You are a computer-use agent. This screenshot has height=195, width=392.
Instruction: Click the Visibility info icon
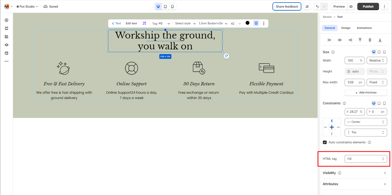340,173
